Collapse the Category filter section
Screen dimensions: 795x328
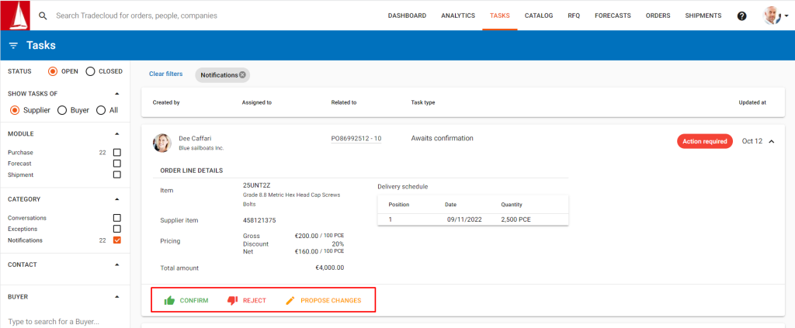(117, 199)
